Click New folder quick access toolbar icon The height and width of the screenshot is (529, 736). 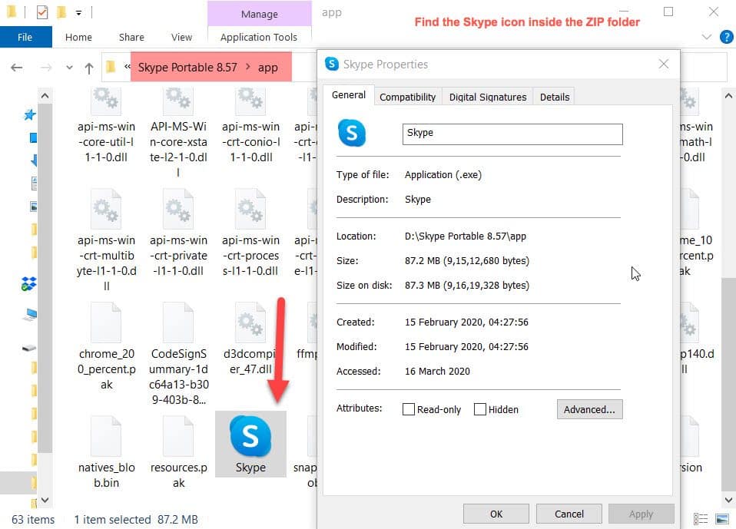[61, 12]
